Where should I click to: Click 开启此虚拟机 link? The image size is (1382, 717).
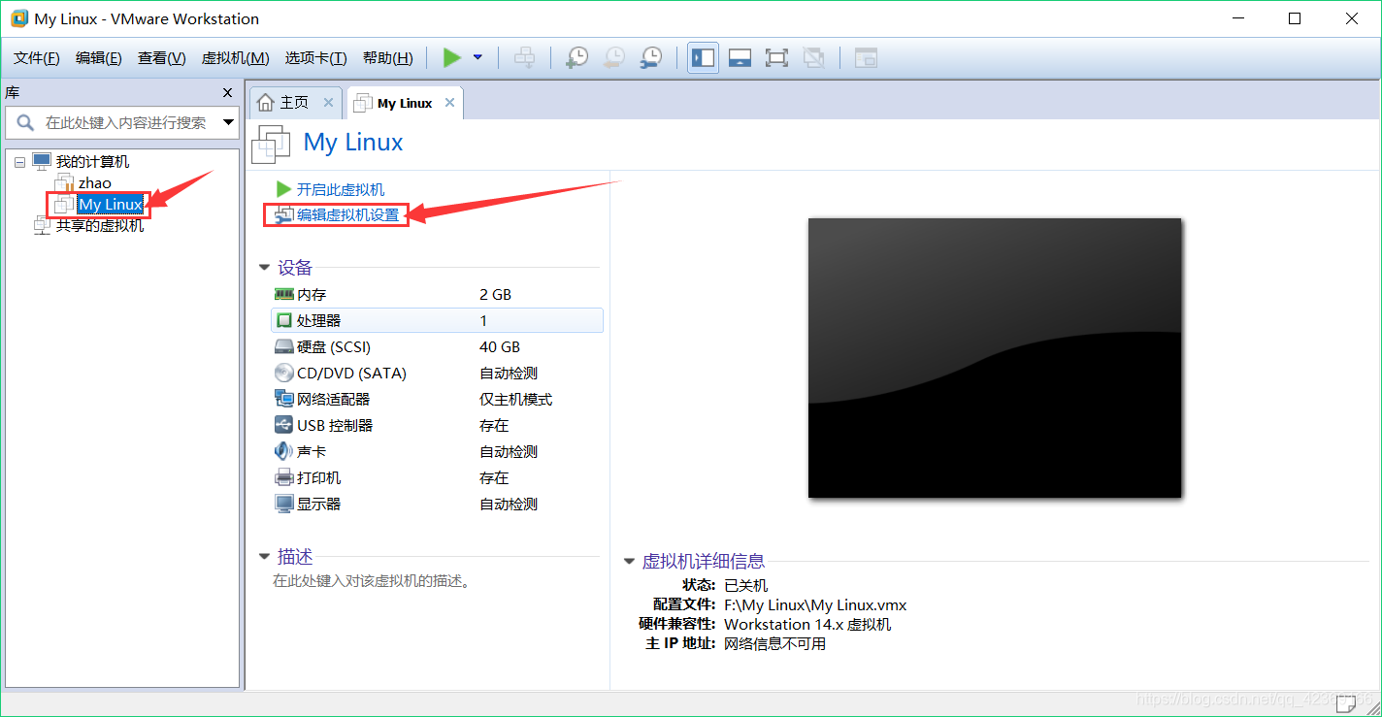pos(341,189)
